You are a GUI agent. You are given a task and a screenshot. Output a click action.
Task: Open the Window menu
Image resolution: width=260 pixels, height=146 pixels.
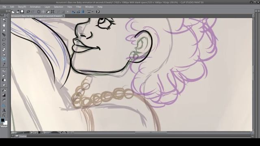[89, 7]
